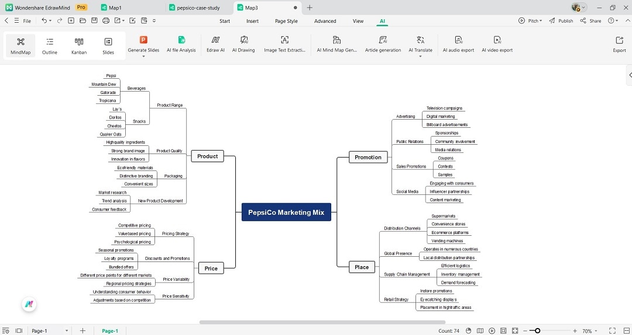Screen dimensions: 632x335
Task: Click zoom in plus button
Action: pyautogui.click(x=575, y=330)
